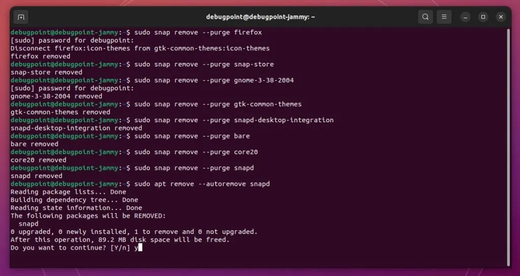Click the '0 upgraded, 0 newly installed' line
This screenshot has width=520, height=276.
(x=134, y=231)
